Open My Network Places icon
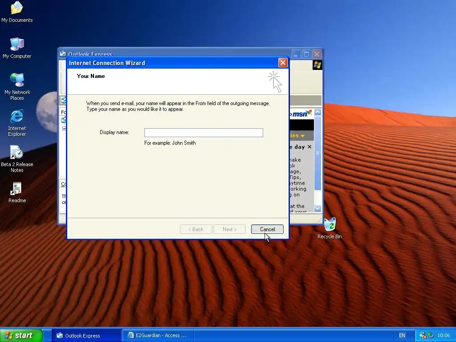 (17, 86)
